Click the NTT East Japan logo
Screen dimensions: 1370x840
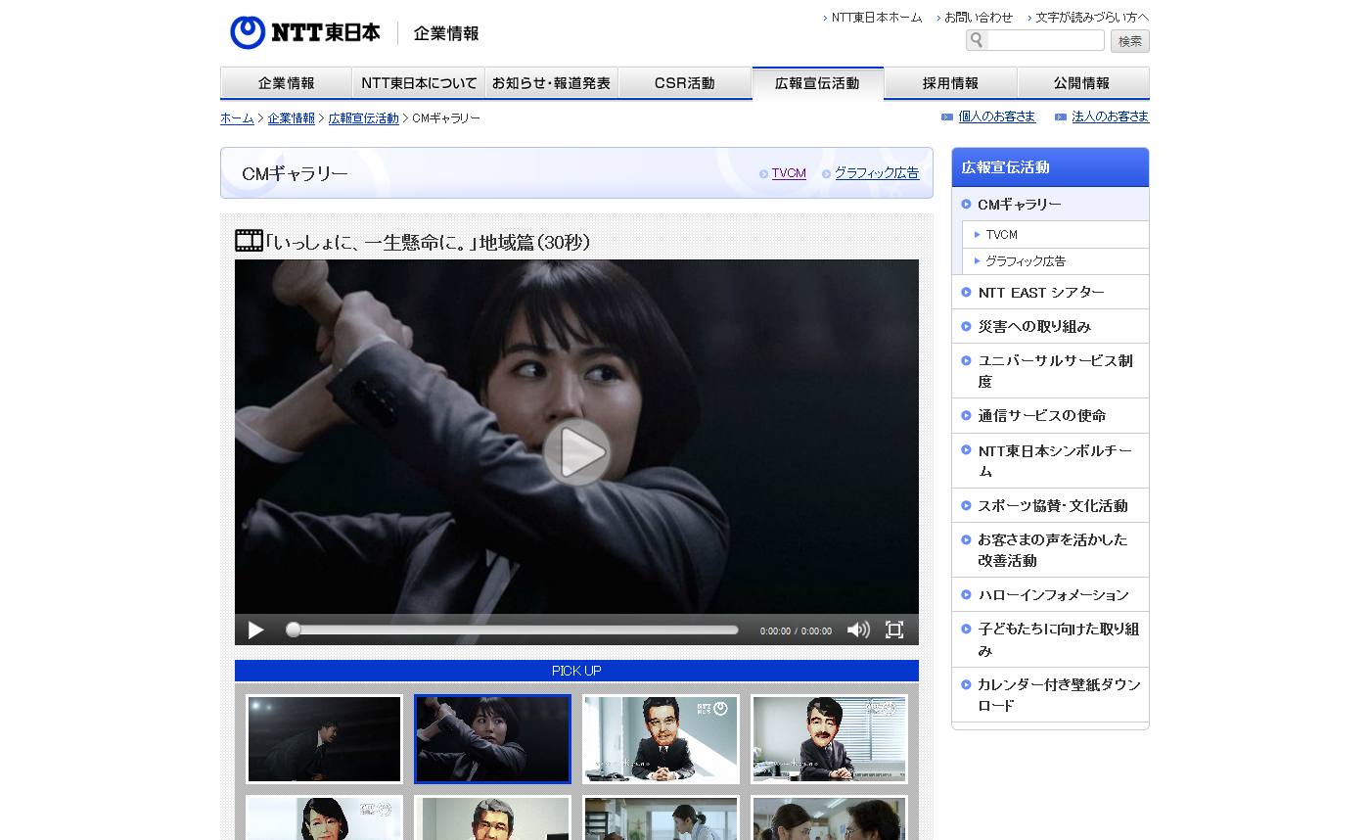[304, 32]
